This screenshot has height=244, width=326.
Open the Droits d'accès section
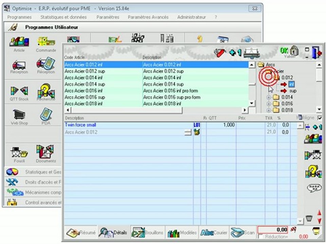click(x=33, y=182)
